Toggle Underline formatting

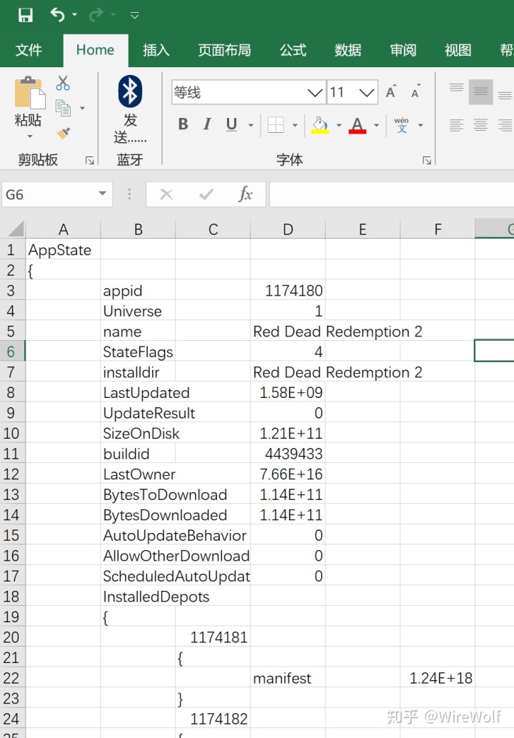pos(231,124)
